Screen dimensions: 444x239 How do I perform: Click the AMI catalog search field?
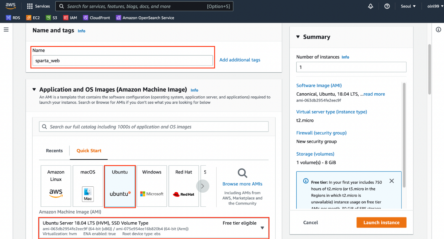tap(154, 127)
